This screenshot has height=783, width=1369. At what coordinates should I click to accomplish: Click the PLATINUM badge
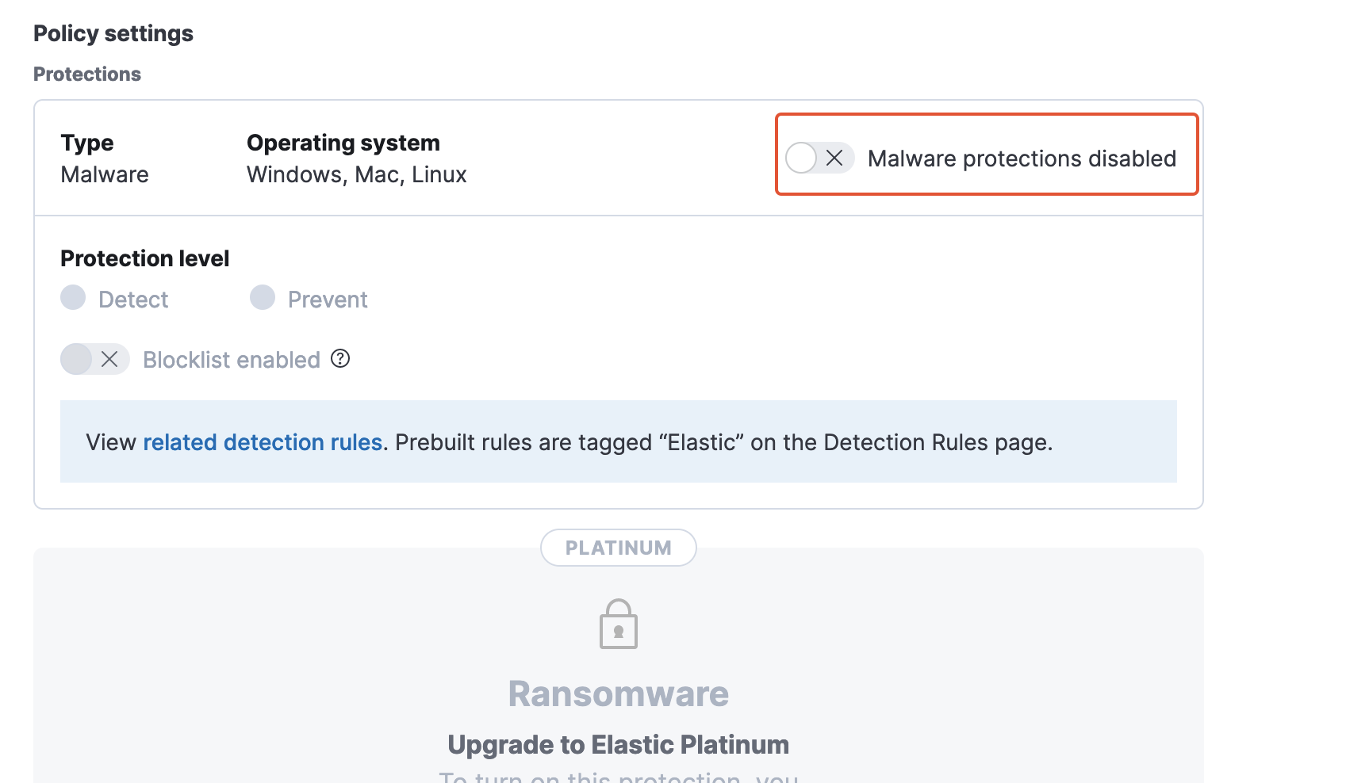(x=618, y=548)
